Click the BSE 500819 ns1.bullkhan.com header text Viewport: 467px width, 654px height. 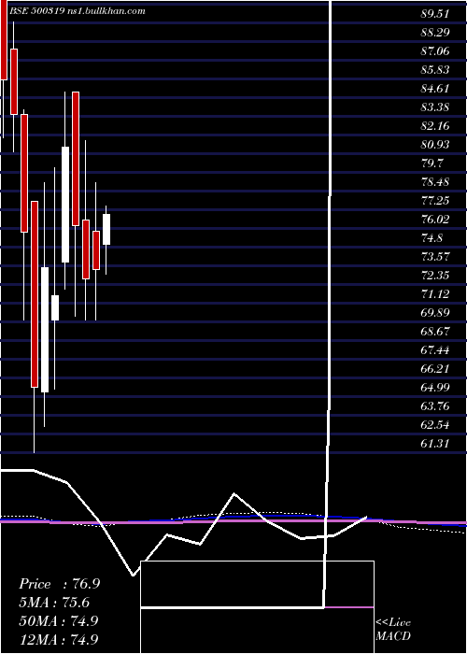pos(78,11)
